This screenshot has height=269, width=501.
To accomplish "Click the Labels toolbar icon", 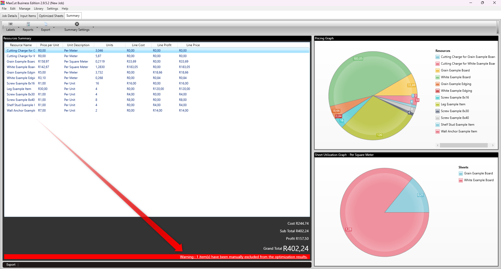I will click(x=11, y=24).
